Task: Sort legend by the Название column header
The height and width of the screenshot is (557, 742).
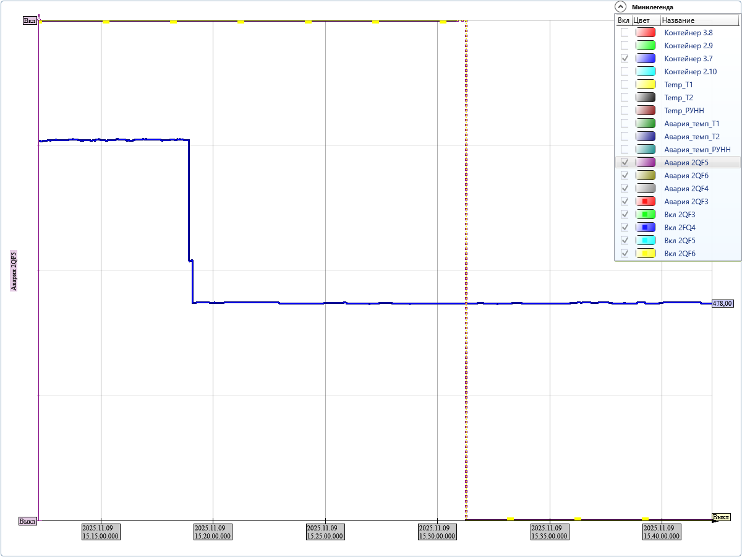Action: point(699,20)
